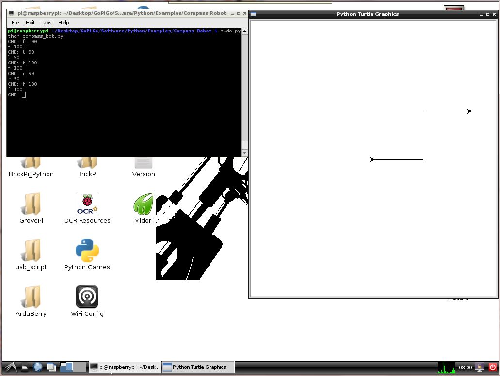Open the Tabs menu in terminal

[x=47, y=23]
